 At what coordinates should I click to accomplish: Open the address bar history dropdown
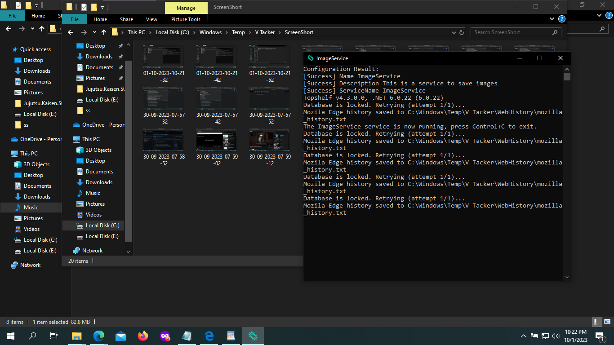tap(454, 32)
